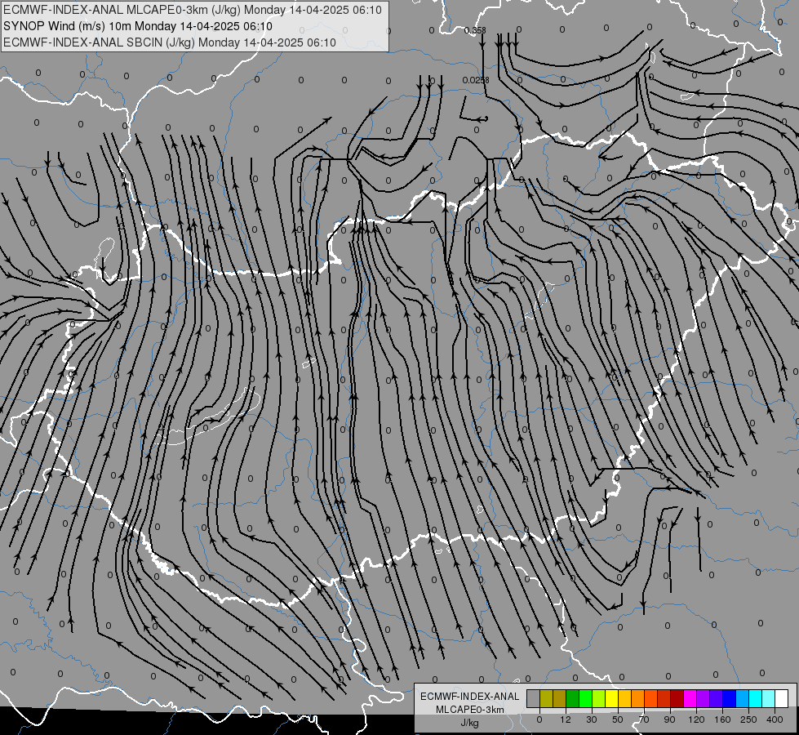
Task: Click the deep blue legend swatch
Action: tap(729, 698)
